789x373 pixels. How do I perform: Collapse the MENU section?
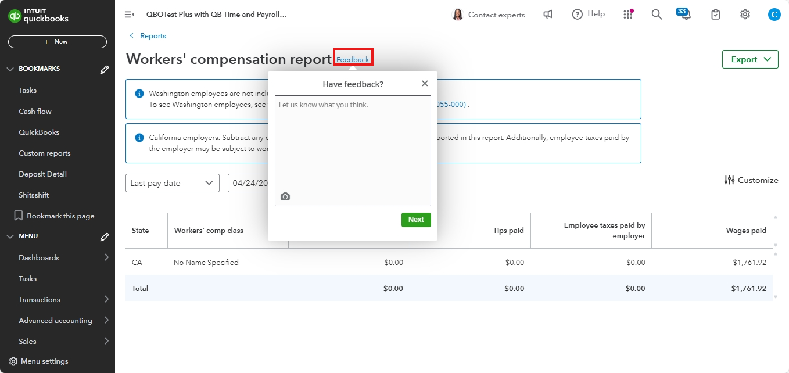coord(10,236)
